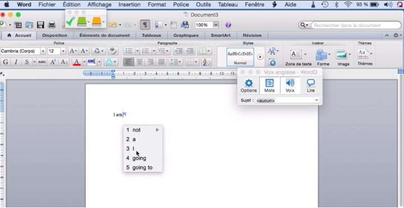Increase paragraph indent
Screen dimensions: 404x208
[190, 51]
